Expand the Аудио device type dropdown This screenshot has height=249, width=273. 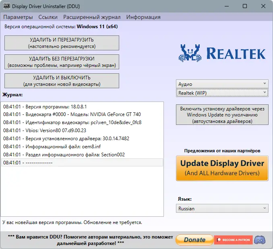(222, 84)
